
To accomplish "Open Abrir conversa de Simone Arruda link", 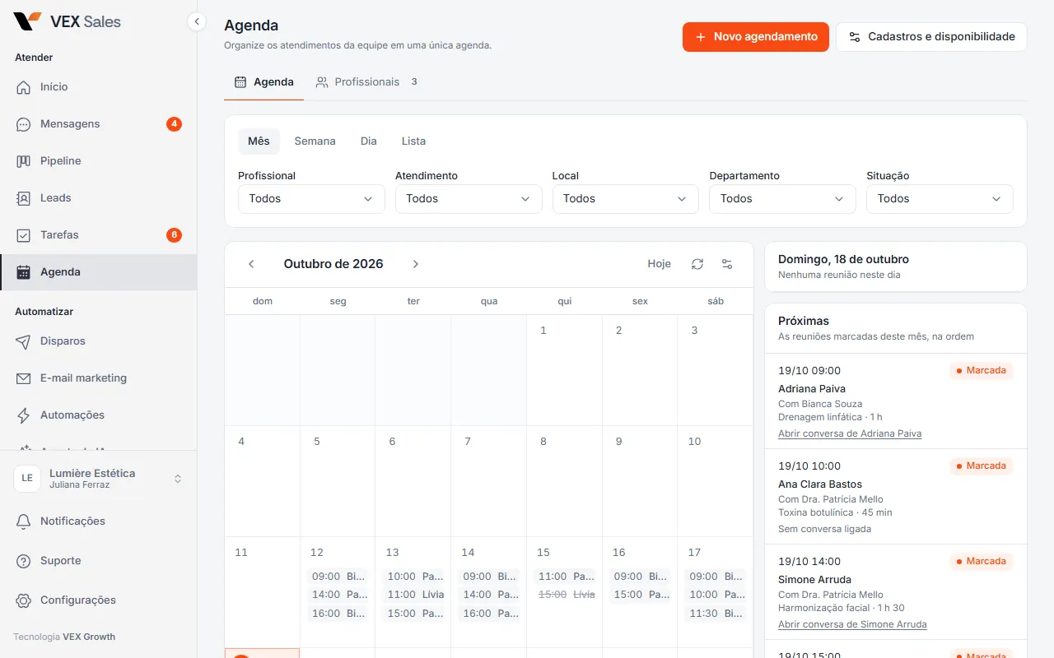I will coord(852,624).
